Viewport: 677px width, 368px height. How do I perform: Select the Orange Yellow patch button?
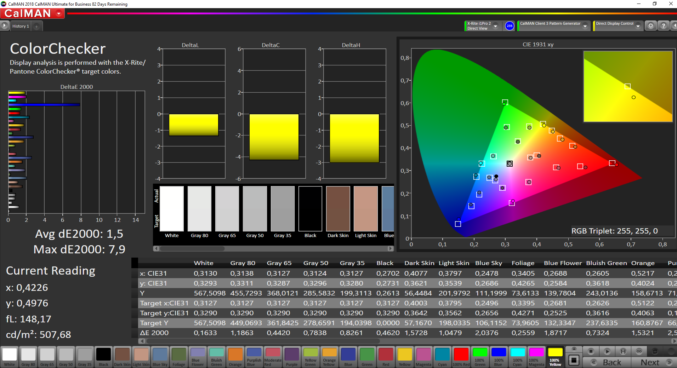[x=329, y=357]
